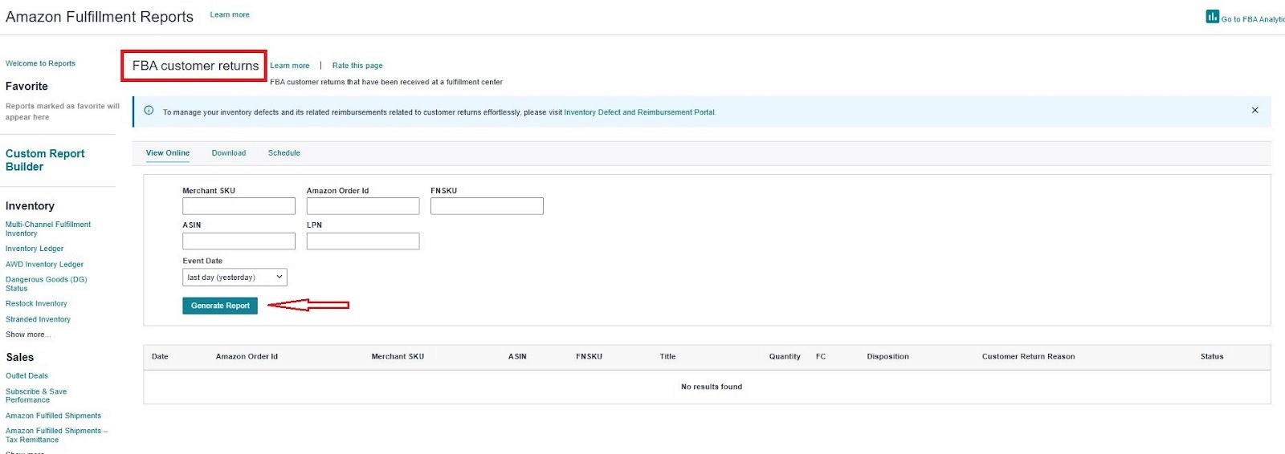Click the No results found message
This screenshot has width=1285, height=454.
tap(712, 387)
